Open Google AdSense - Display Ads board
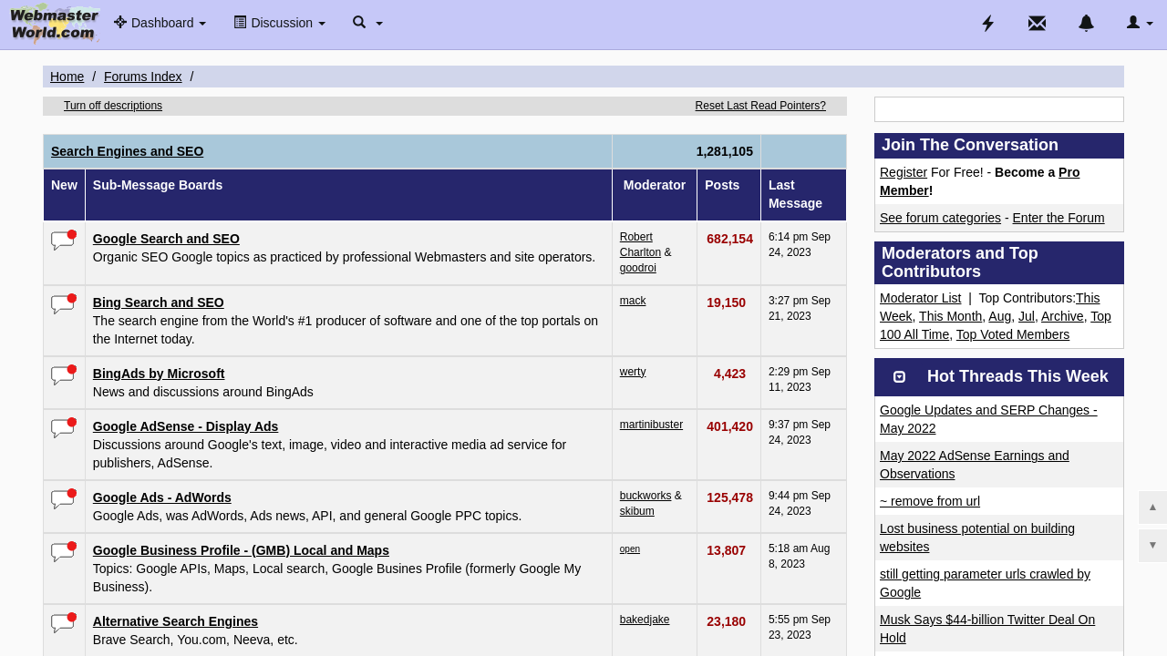This screenshot has width=1167, height=656. pos(185,426)
